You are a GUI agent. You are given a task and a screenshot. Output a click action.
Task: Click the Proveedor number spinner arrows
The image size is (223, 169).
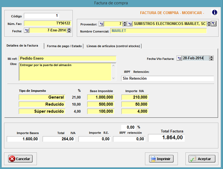click(x=125, y=24)
